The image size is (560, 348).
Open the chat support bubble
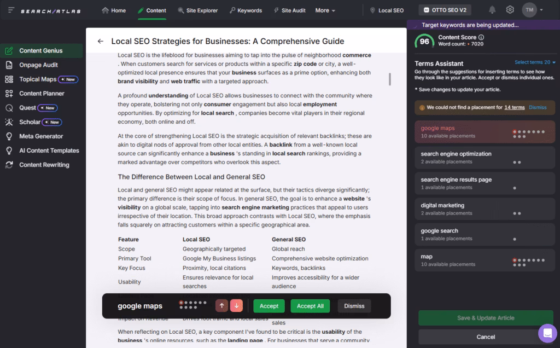point(547,333)
